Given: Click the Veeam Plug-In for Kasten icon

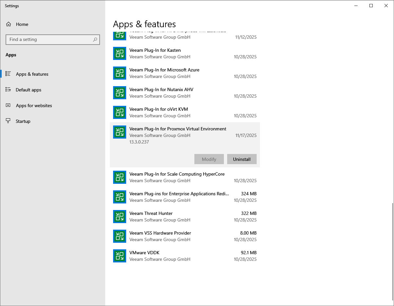Looking at the screenshot, I should (120, 53).
